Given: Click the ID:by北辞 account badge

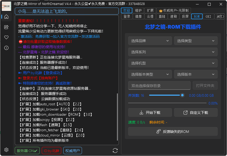Looking at the screenshot, I should (x=51, y=150).
